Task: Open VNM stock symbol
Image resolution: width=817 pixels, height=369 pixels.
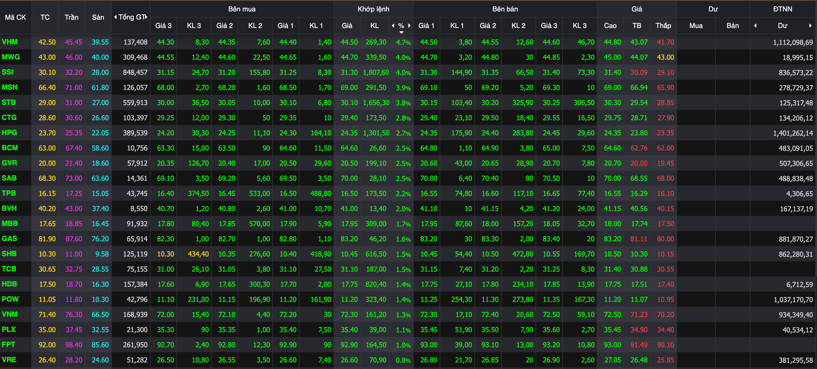Action: (x=10, y=314)
